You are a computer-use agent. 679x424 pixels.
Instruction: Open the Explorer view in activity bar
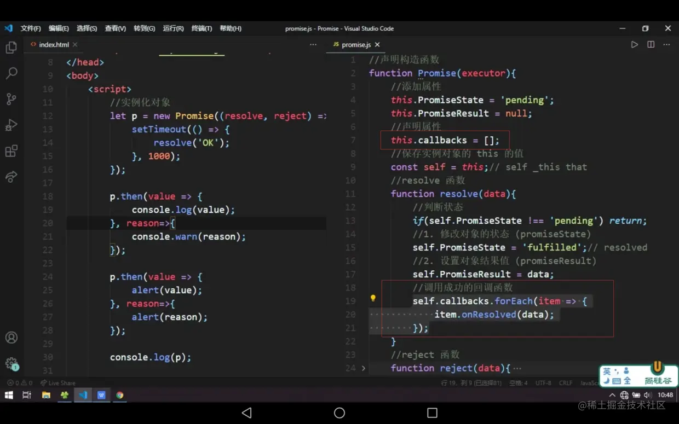coord(11,48)
